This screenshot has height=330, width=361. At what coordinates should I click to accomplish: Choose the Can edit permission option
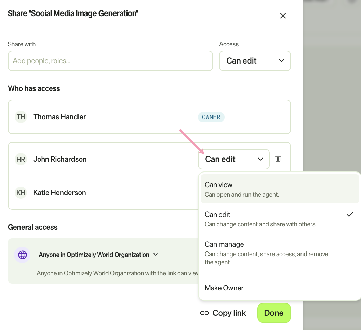[280, 219]
